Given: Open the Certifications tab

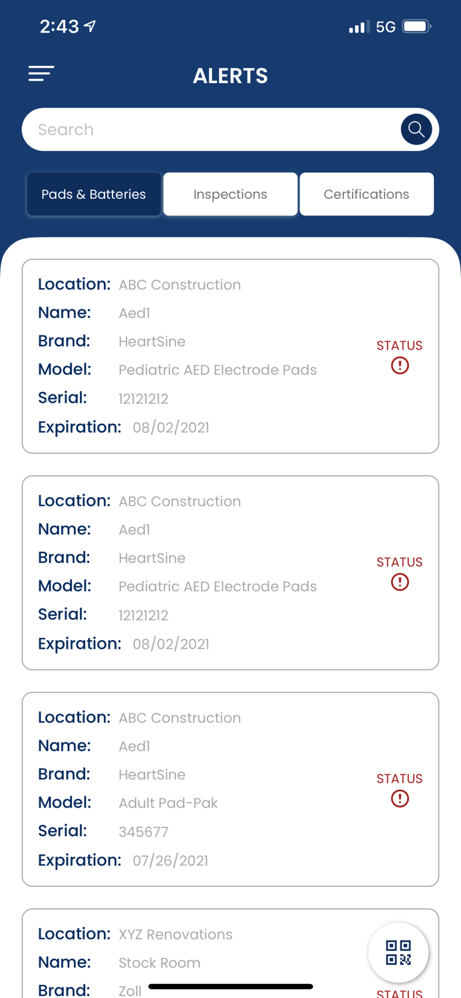Looking at the screenshot, I should (x=367, y=194).
